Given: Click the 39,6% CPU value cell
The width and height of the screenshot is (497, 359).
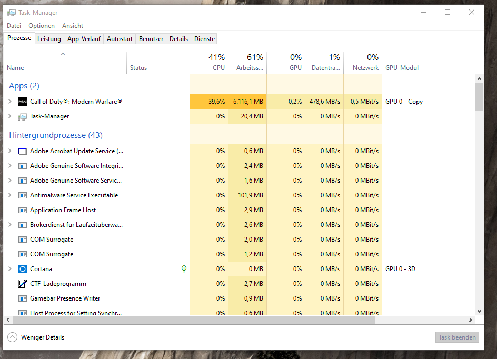Looking at the screenshot, I should pyautogui.click(x=209, y=102).
